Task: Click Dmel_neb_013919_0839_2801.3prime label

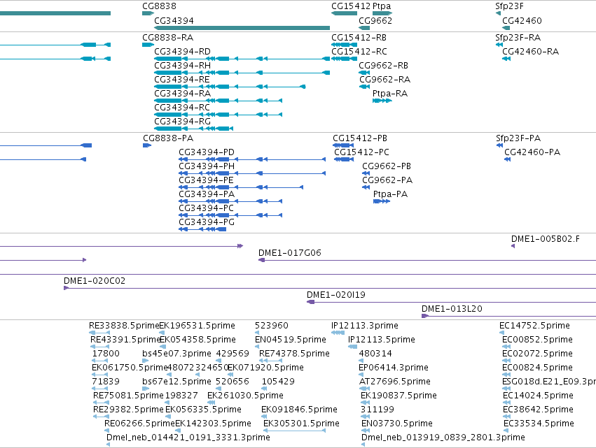Action: 443,438
